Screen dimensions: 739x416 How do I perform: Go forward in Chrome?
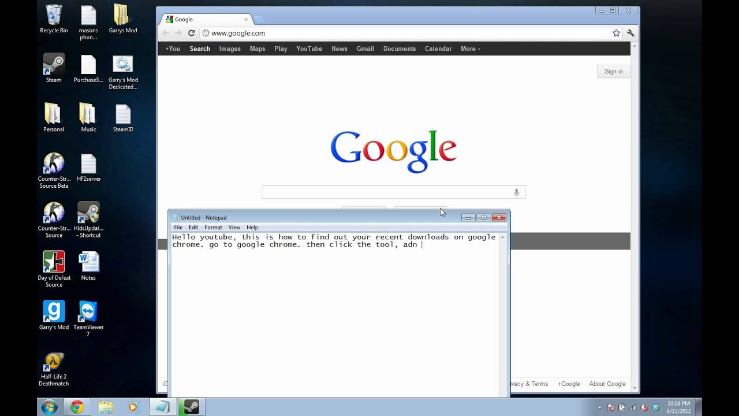coord(178,33)
